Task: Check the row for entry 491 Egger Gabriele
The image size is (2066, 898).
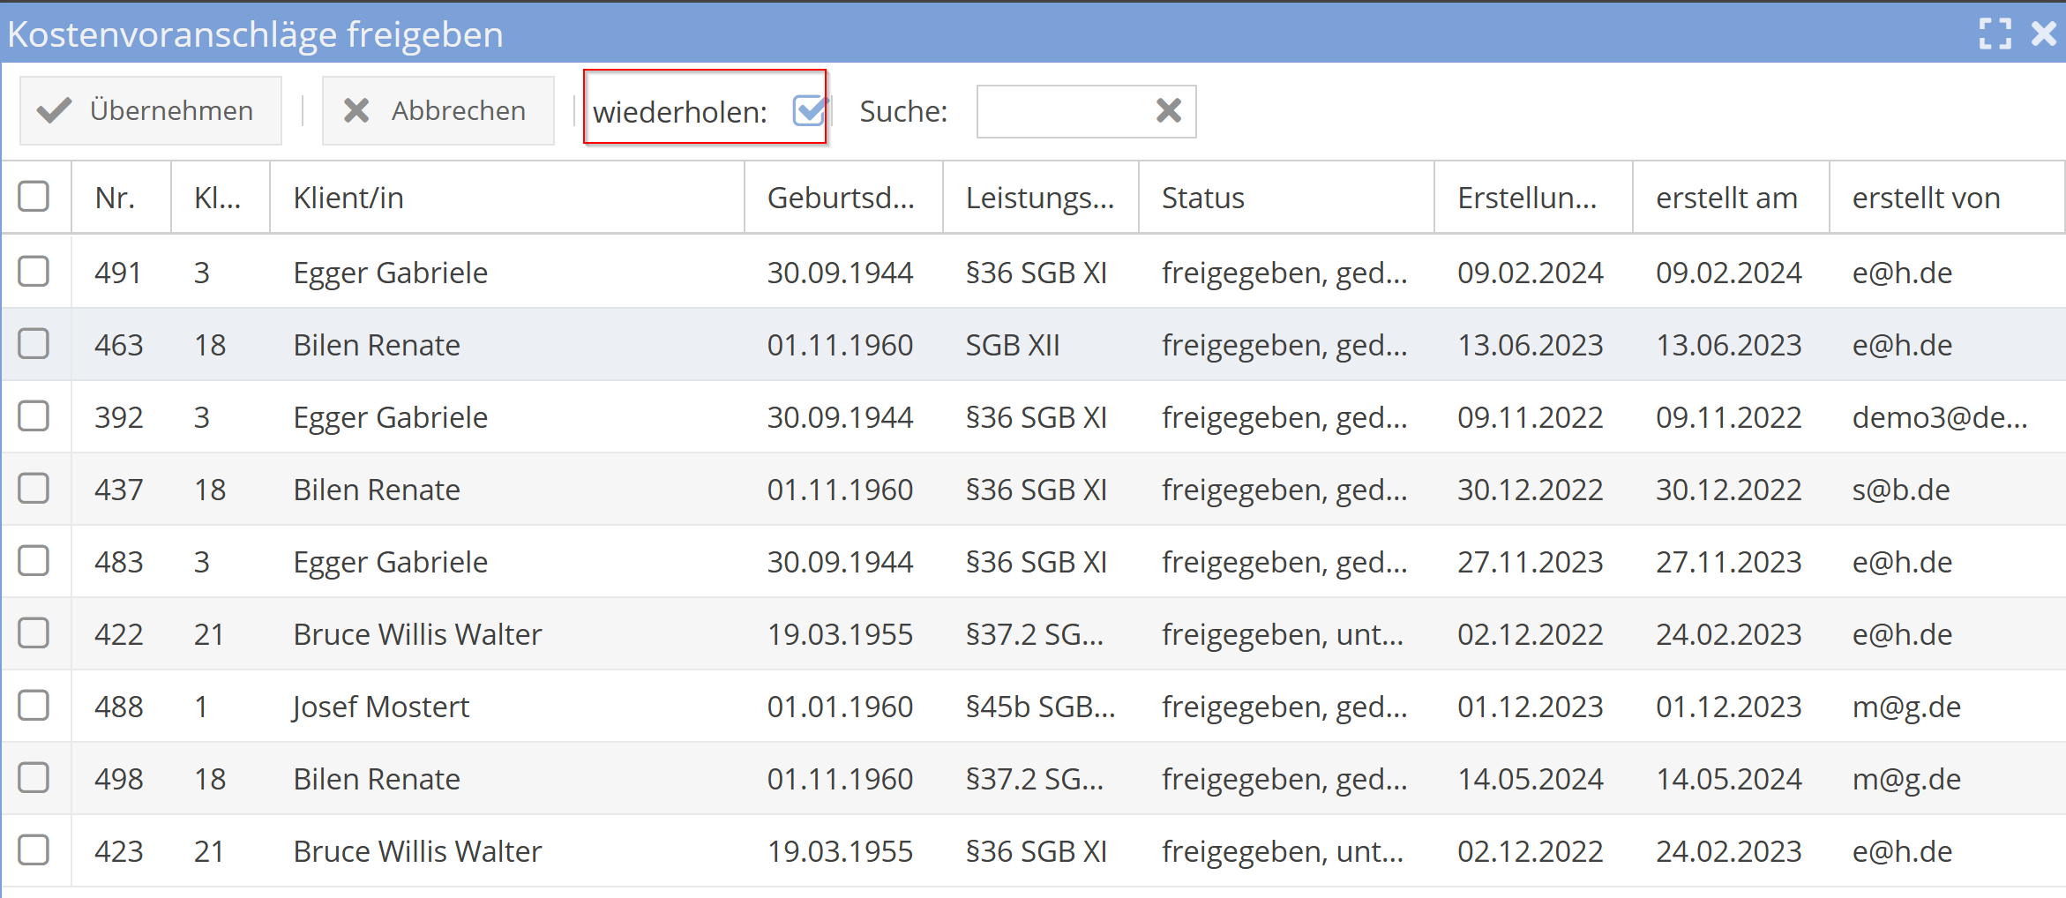Action: tap(34, 272)
